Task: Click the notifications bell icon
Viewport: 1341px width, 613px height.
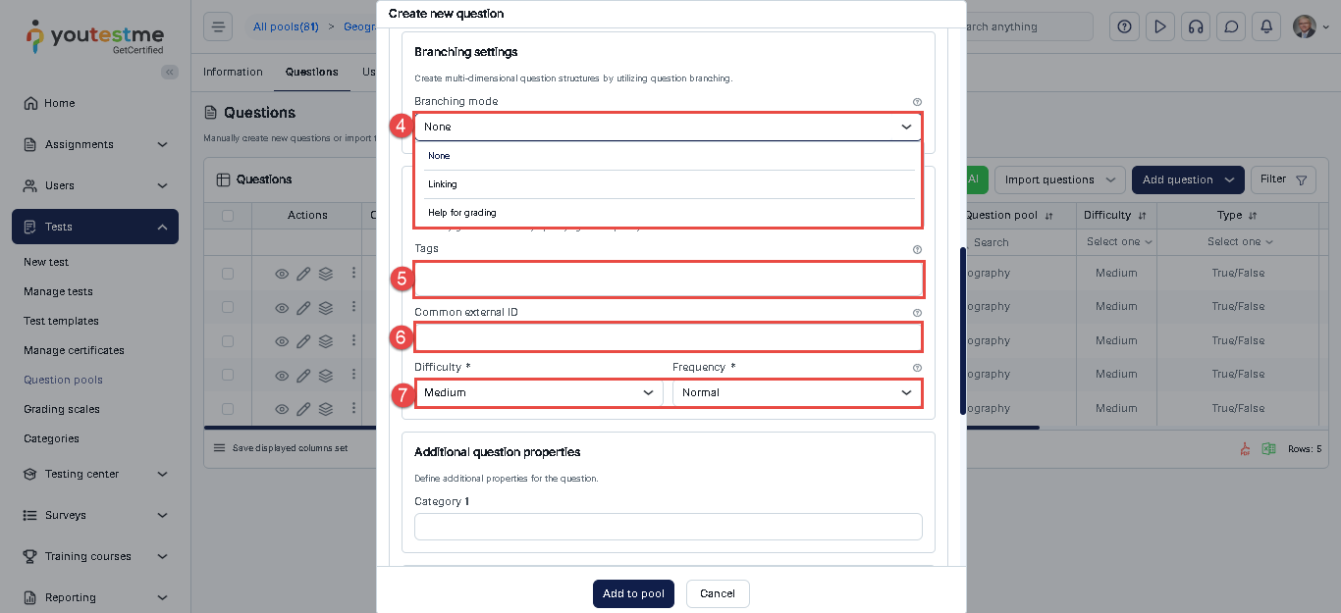Action: pos(1266,26)
